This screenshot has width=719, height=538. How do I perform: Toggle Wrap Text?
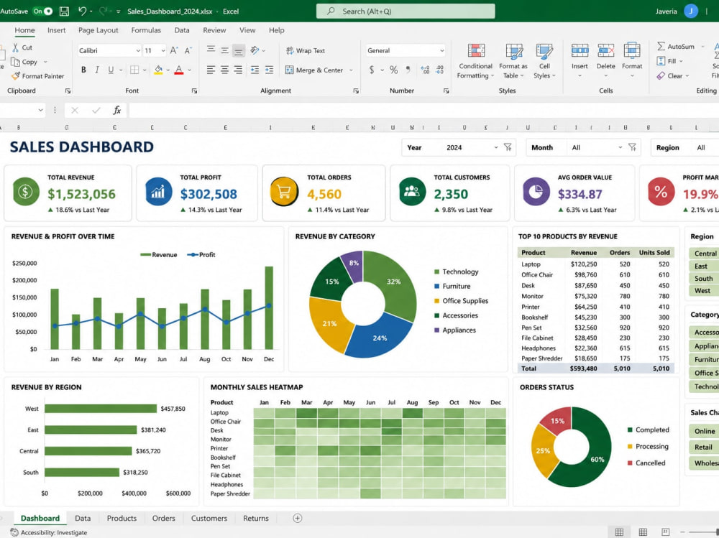305,50
